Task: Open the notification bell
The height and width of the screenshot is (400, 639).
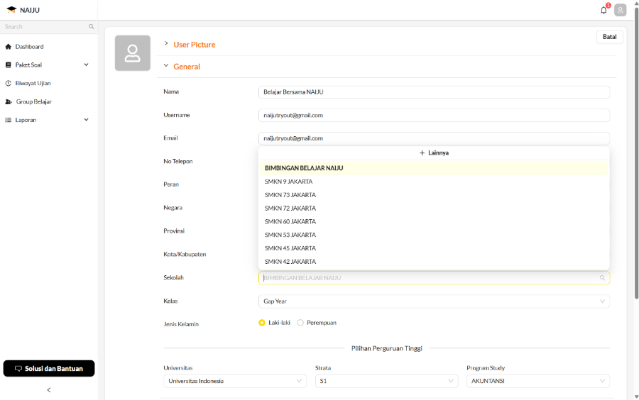Action: (603, 10)
